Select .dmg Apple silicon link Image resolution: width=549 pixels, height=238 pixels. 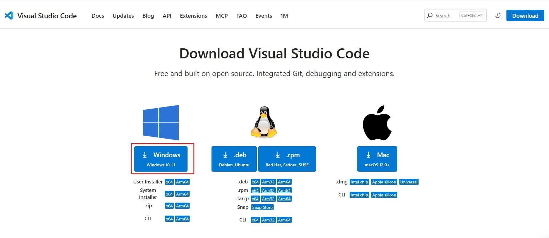click(x=384, y=182)
